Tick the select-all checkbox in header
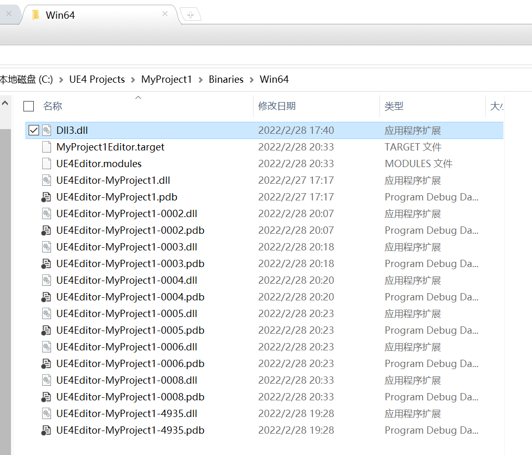Screen dimensions: 532x455 pyautogui.click(x=29, y=106)
